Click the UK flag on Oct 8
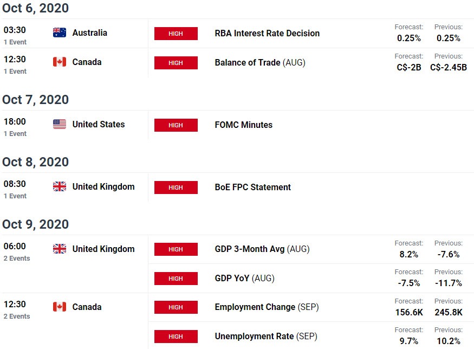Image resolution: width=474 pixels, height=349 pixels. pyautogui.click(x=60, y=186)
